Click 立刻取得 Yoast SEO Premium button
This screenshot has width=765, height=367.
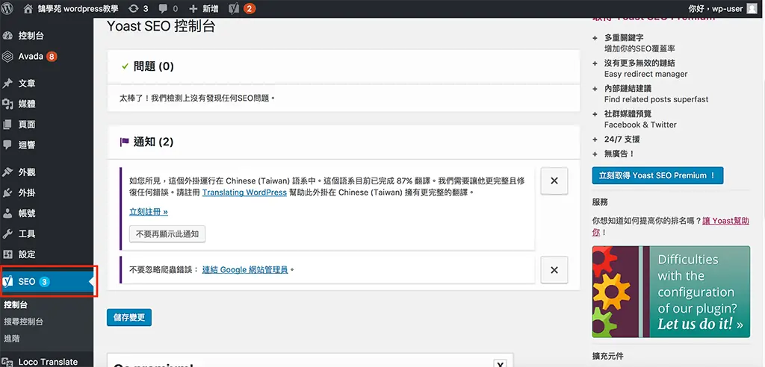pyautogui.click(x=657, y=175)
